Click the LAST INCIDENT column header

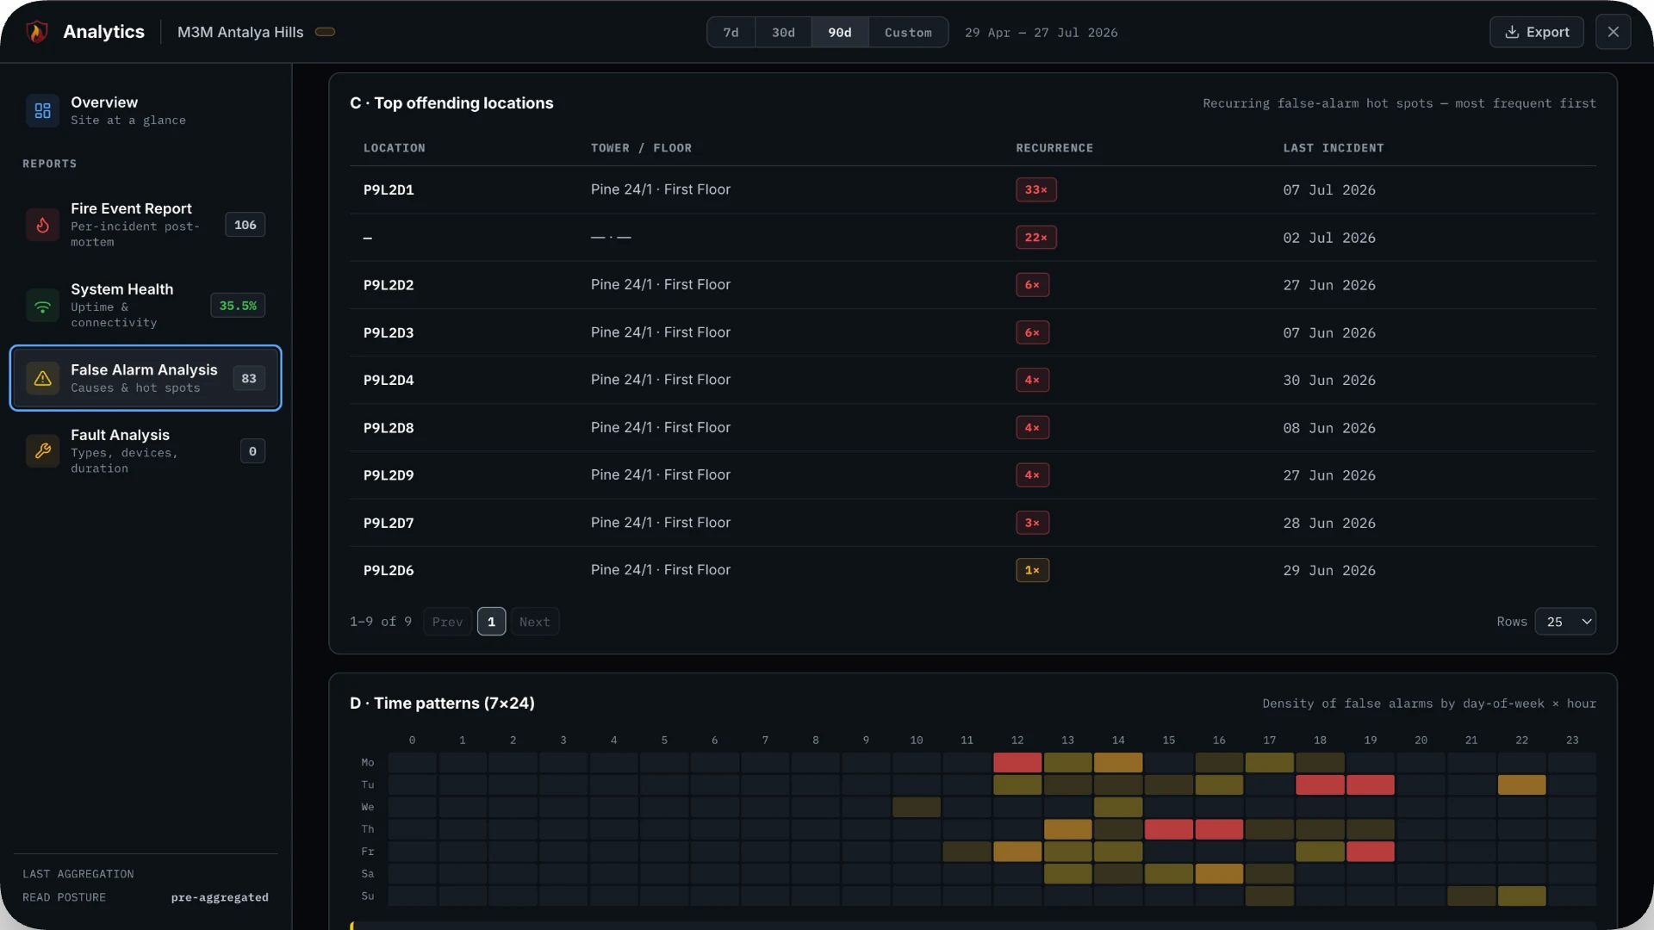pyautogui.click(x=1333, y=148)
